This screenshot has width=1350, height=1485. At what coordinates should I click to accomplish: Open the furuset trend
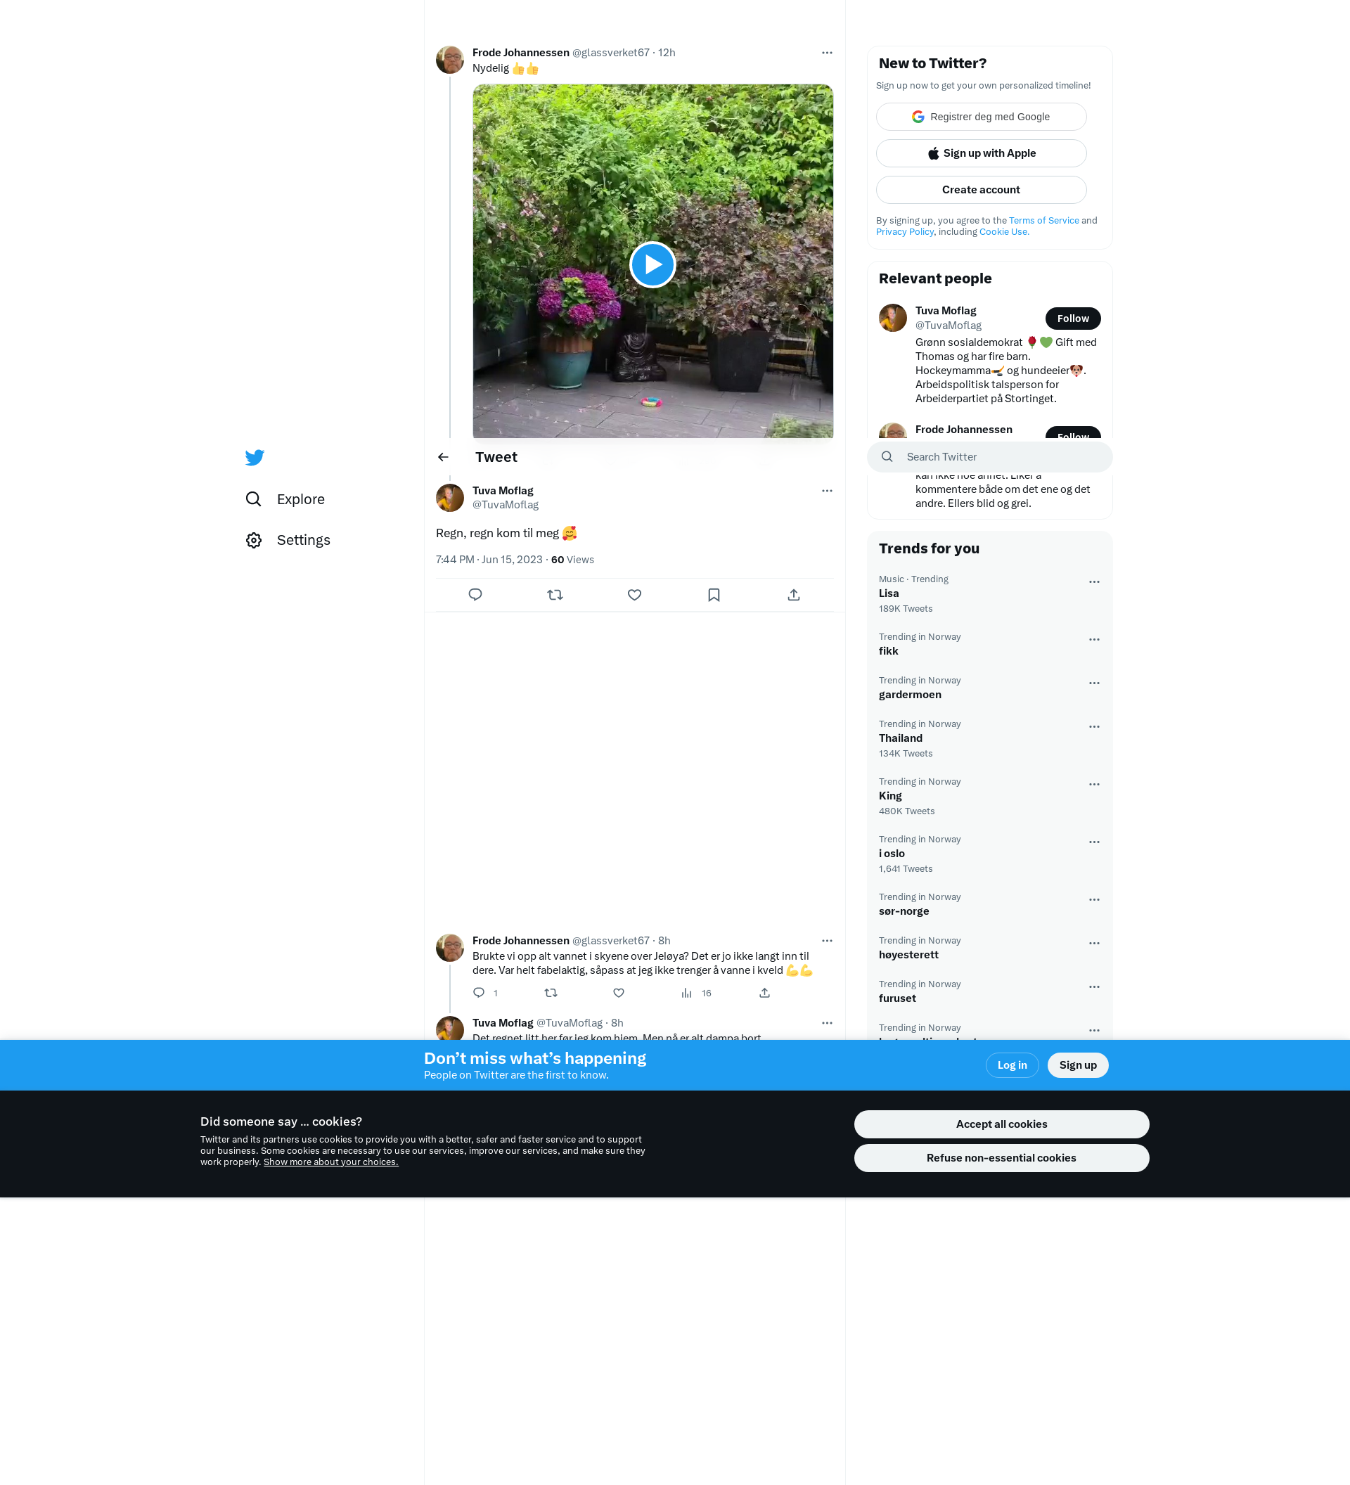click(x=989, y=991)
